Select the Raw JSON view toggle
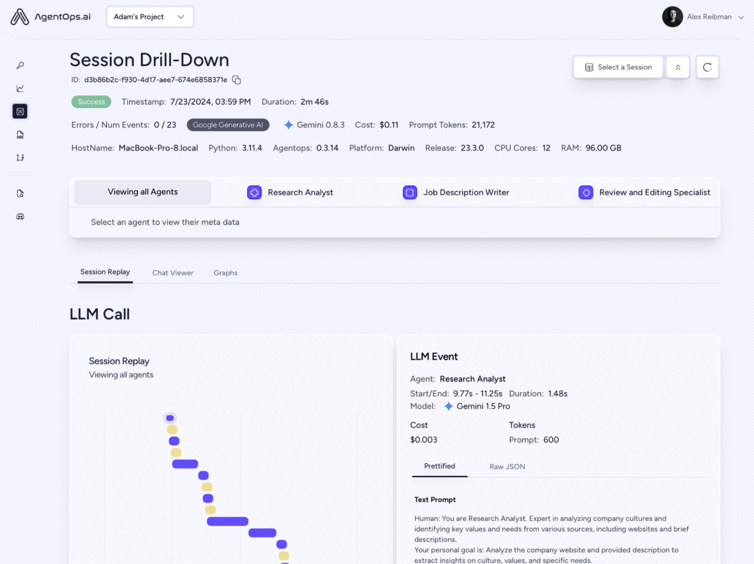 pos(507,466)
